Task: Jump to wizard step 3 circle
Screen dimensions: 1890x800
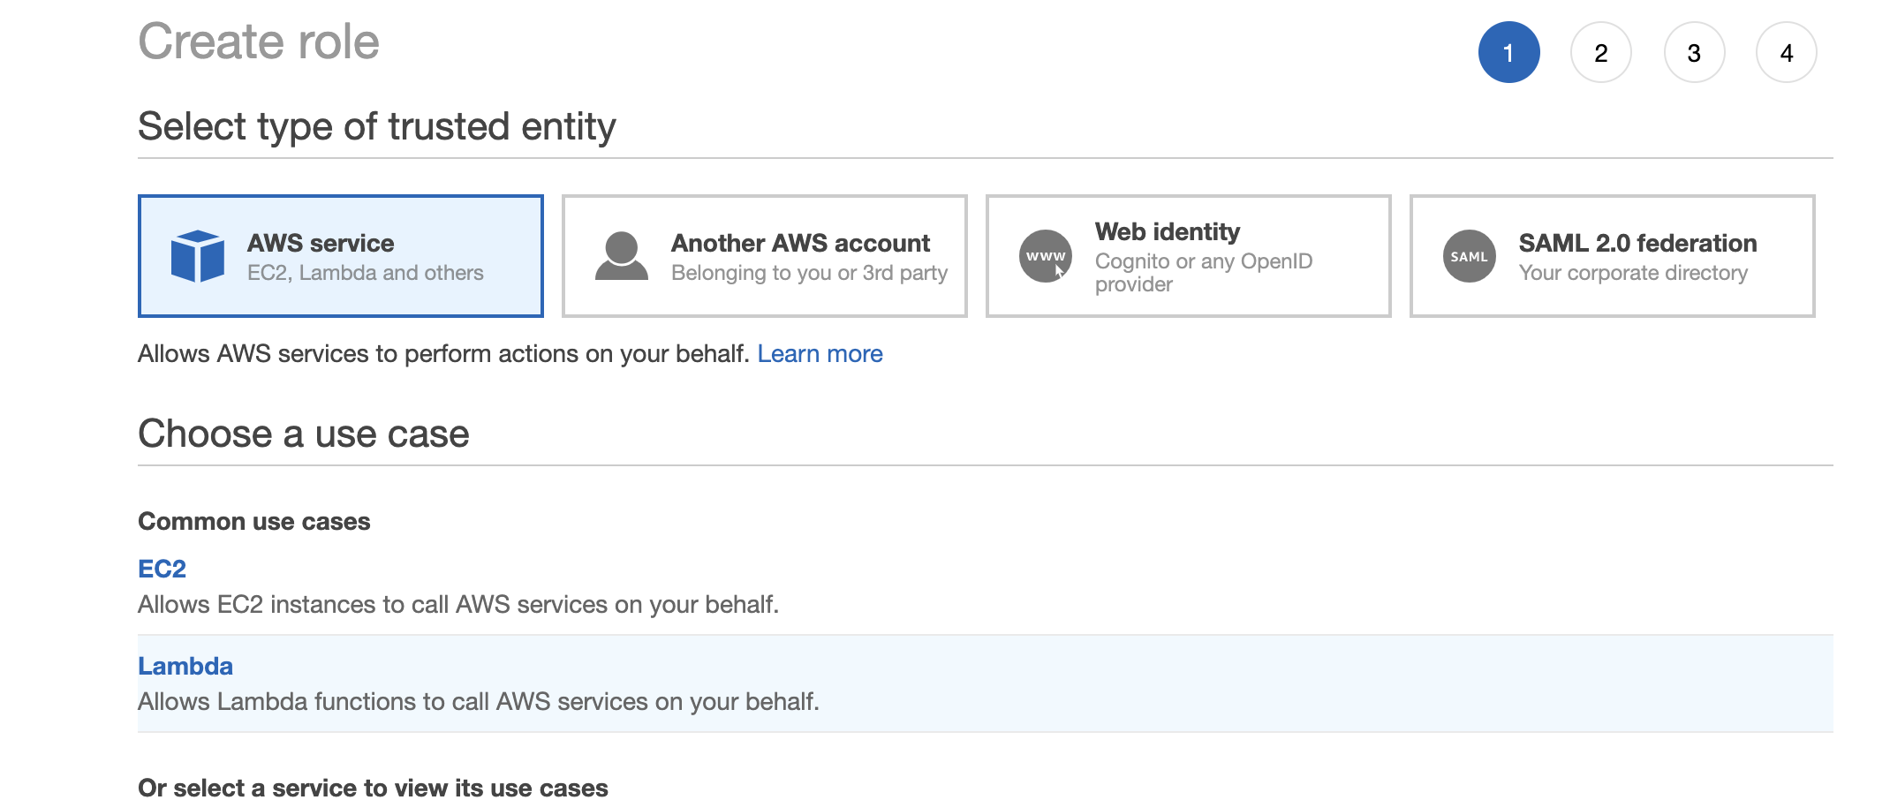Action: pos(1693,53)
